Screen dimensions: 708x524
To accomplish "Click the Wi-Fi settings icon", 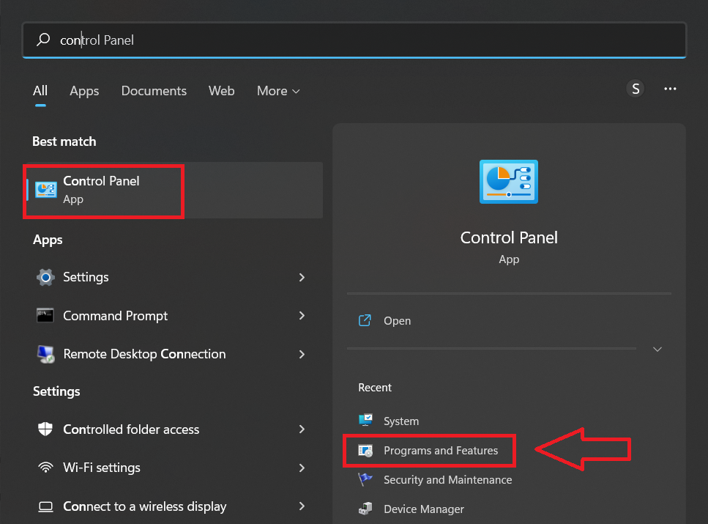I will point(45,468).
